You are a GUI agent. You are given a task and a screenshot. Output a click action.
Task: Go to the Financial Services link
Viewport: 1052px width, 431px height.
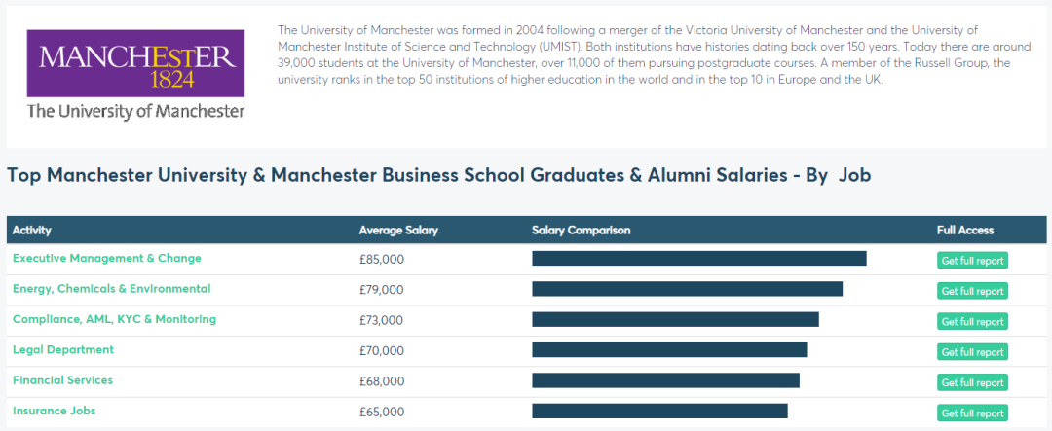62,380
